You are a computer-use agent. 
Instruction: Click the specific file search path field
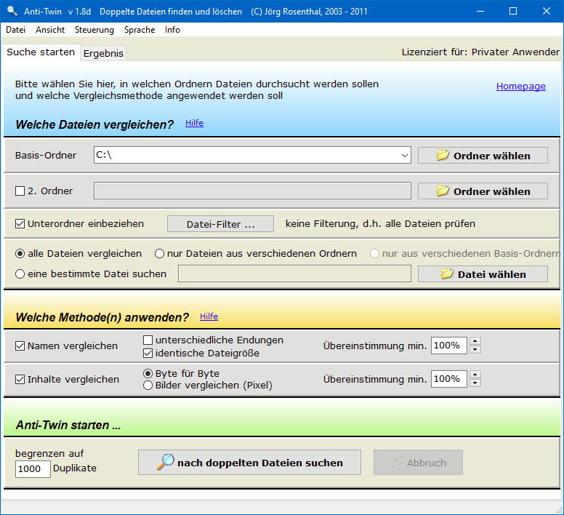click(294, 274)
